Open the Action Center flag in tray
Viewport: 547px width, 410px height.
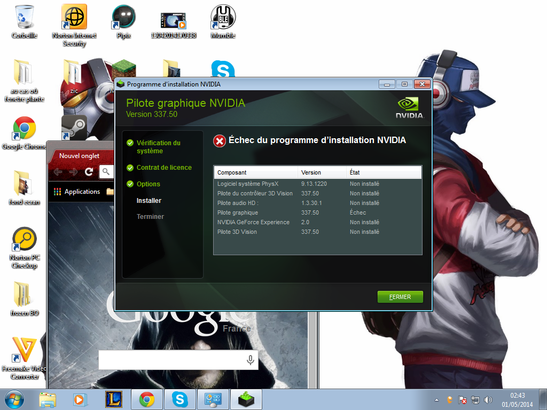tap(462, 400)
